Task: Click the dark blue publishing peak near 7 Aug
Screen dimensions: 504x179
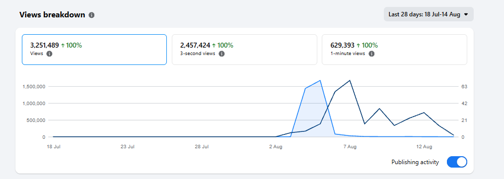Action: 350,80
